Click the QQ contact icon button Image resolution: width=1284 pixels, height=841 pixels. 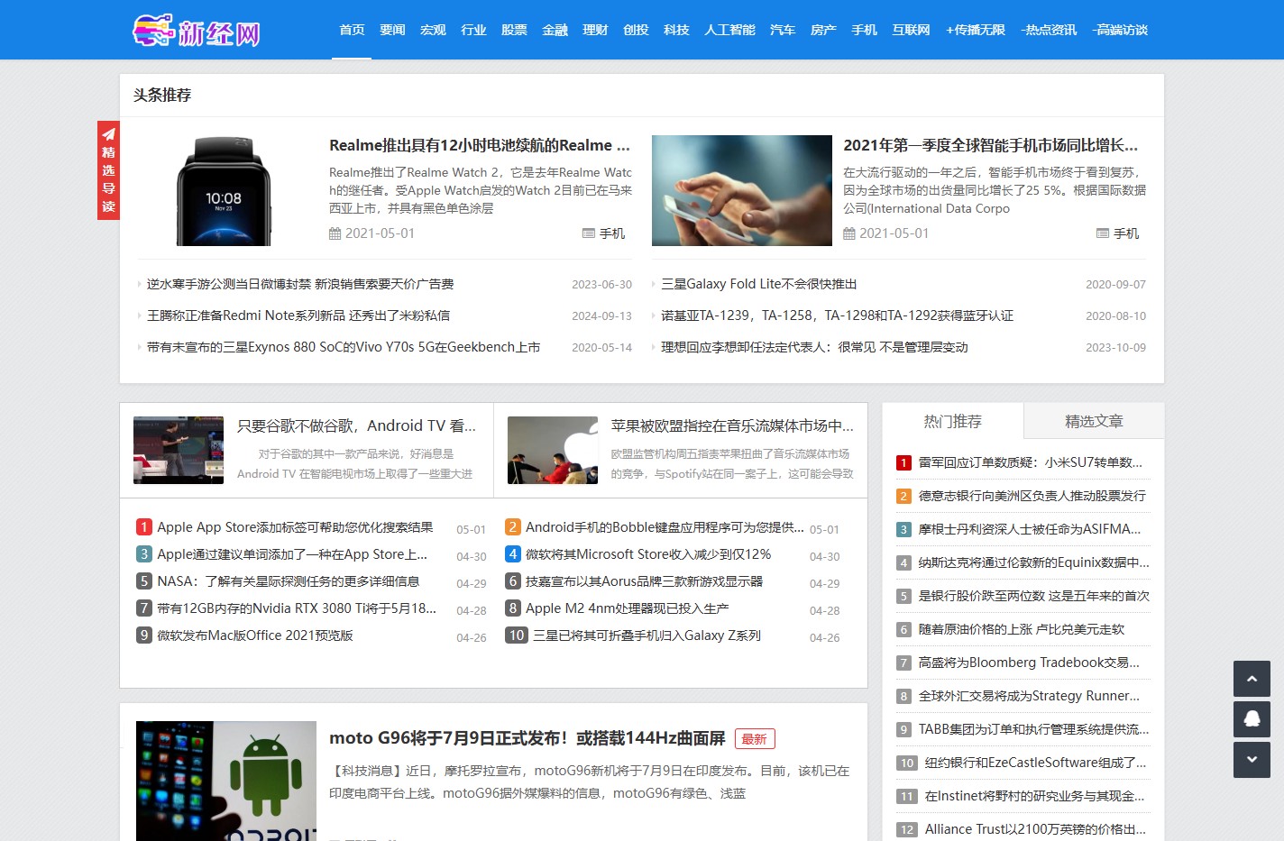(1252, 719)
